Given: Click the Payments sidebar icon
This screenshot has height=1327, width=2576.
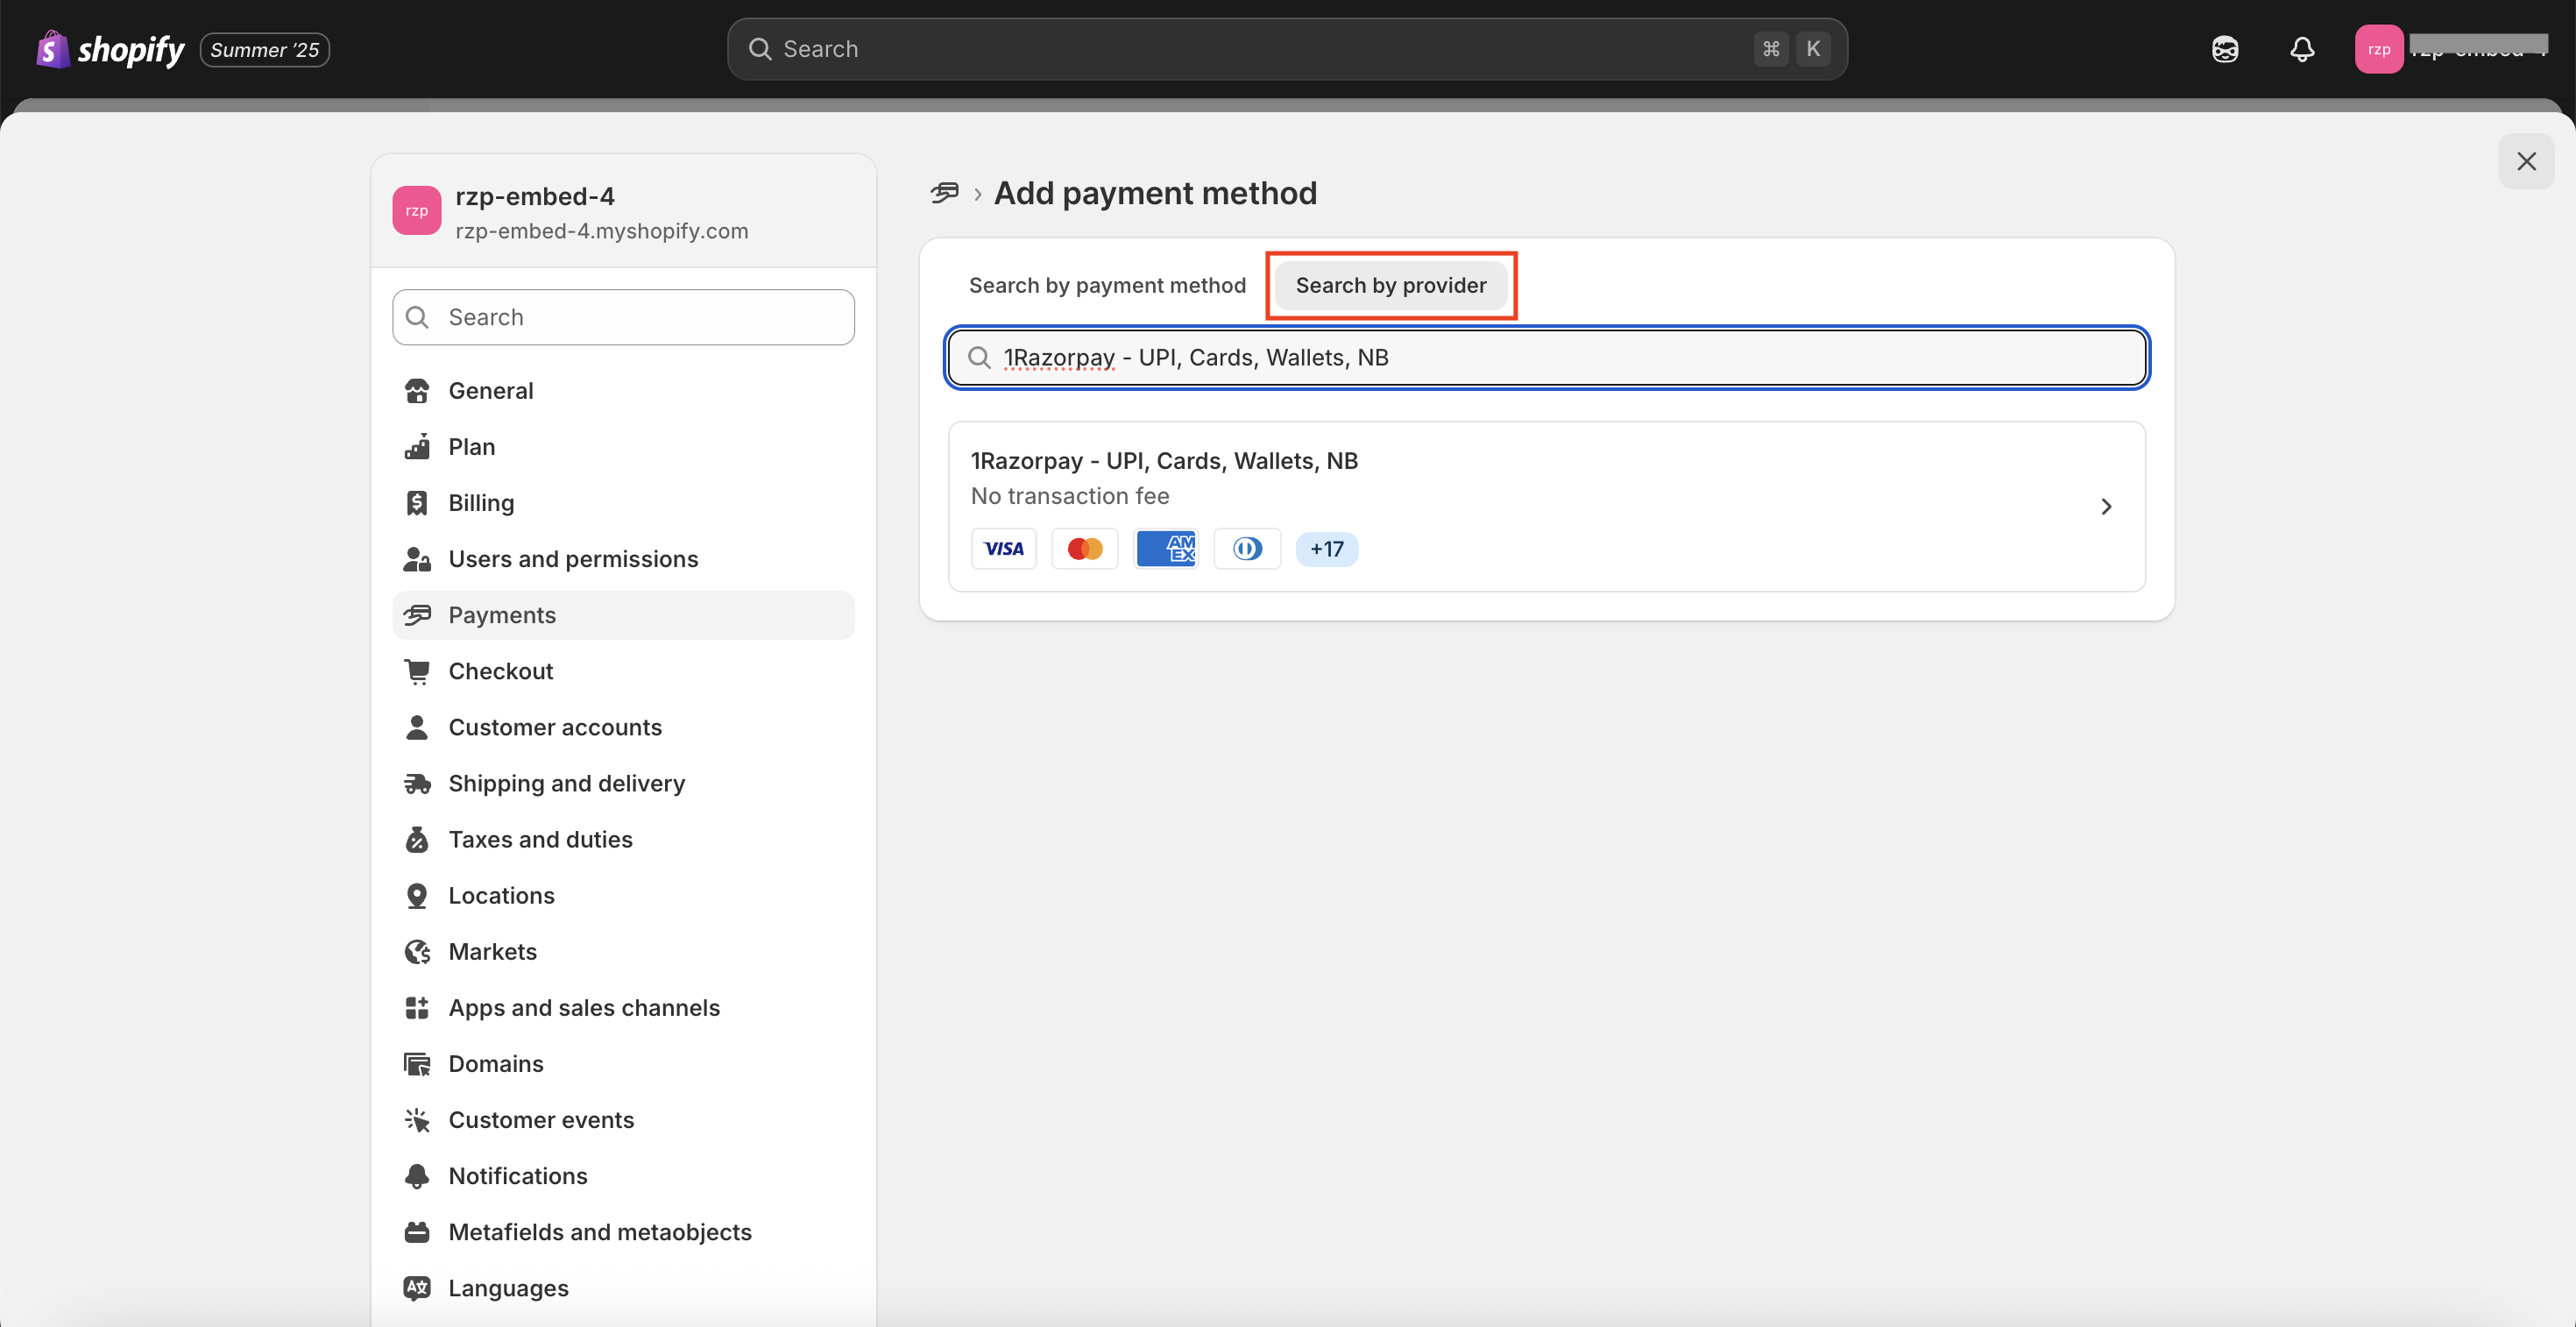Looking at the screenshot, I should click(417, 615).
